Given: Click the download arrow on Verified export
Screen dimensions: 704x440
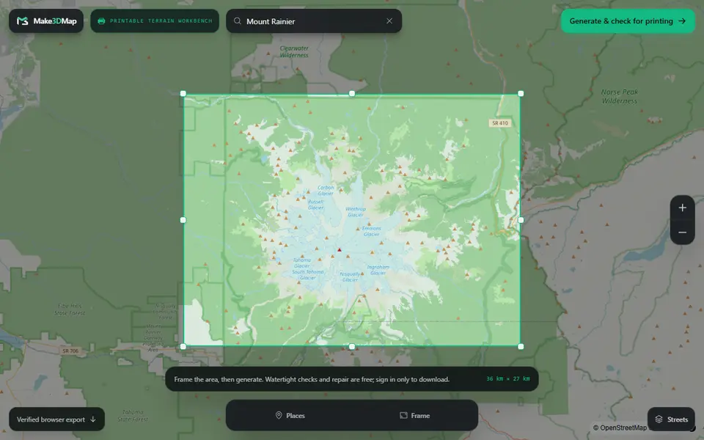Looking at the screenshot, I should click(93, 419).
